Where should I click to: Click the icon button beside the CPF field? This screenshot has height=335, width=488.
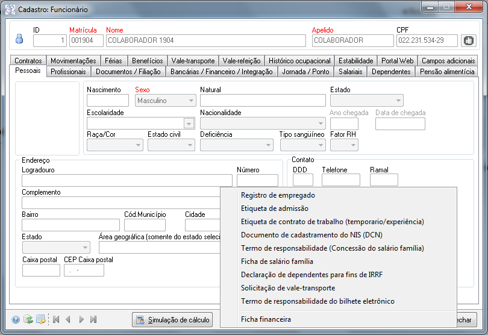click(x=468, y=40)
